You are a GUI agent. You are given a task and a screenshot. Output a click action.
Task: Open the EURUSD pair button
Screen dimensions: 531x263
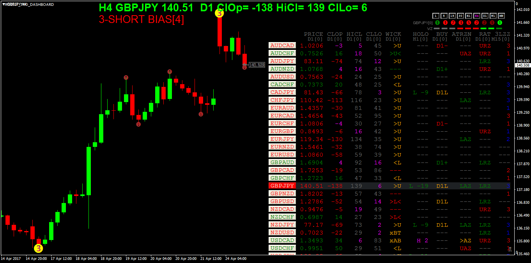click(x=282, y=155)
